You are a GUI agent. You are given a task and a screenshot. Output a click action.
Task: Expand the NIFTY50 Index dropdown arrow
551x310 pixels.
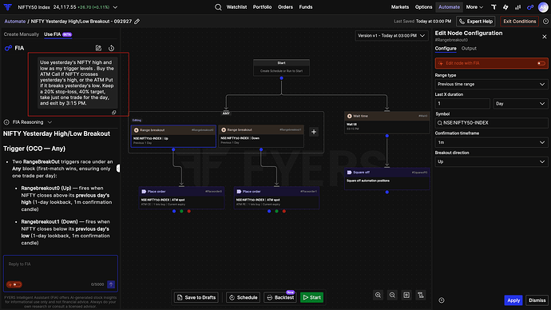point(115,7)
